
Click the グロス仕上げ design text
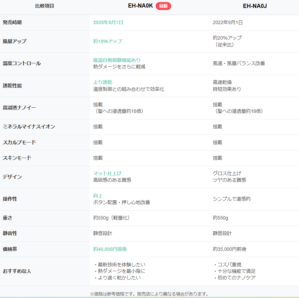pyautogui.click(x=227, y=173)
